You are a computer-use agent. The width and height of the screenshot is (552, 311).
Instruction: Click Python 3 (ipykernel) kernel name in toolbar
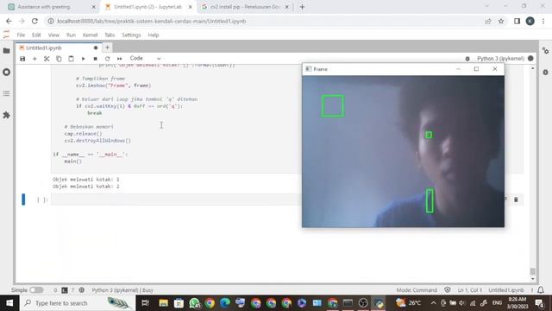500,59
